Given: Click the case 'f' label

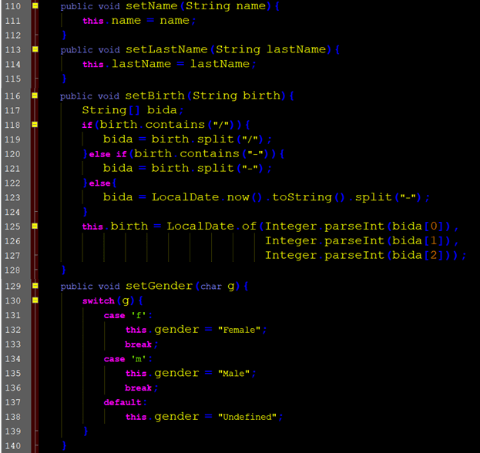Looking at the screenshot, I should click(128, 315).
